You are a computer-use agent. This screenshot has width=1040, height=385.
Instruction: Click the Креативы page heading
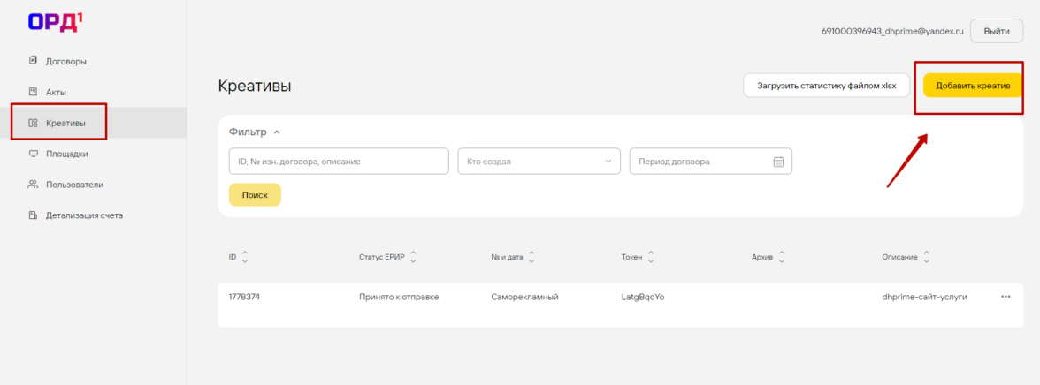point(255,86)
